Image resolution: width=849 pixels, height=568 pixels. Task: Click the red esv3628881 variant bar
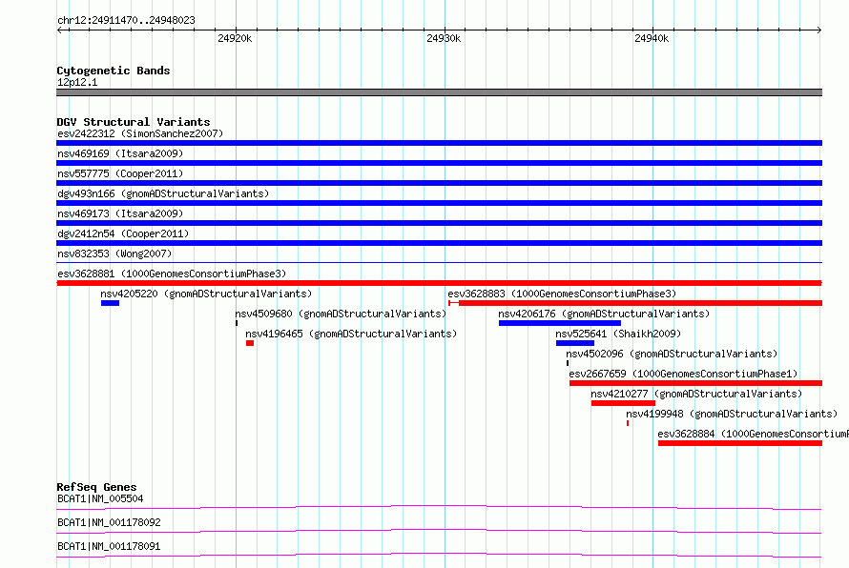tap(439, 283)
